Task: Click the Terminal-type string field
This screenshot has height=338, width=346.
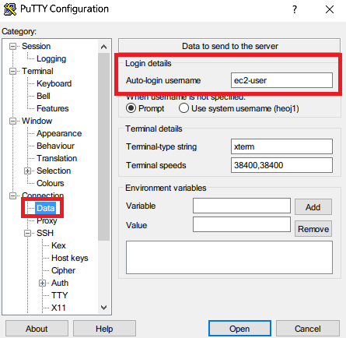Action: pos(281,146)
